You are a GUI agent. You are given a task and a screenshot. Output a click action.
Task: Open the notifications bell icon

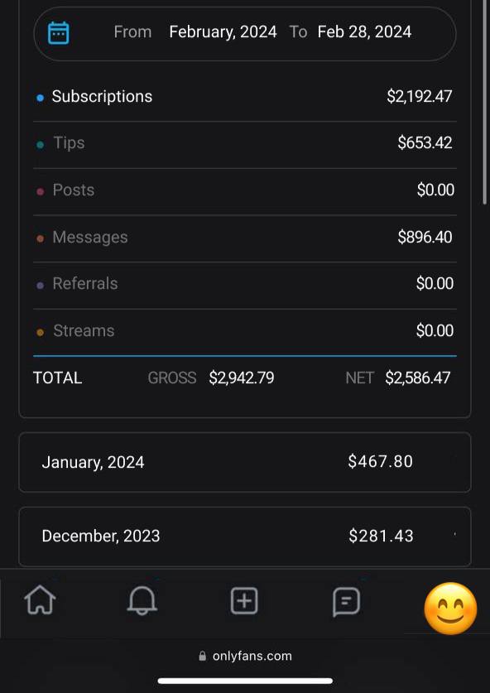(142, 601)
